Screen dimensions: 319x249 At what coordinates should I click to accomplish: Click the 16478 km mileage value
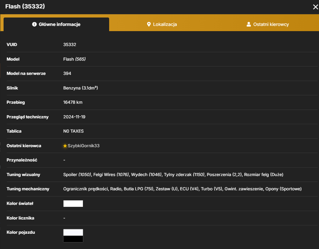point(73,102)
